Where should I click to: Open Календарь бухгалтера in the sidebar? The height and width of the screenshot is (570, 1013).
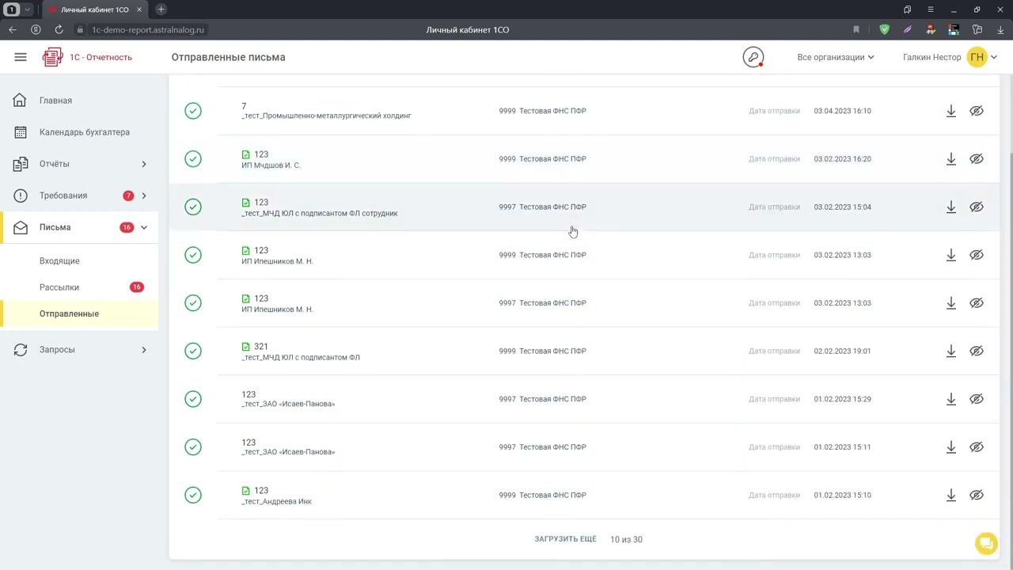84,132
